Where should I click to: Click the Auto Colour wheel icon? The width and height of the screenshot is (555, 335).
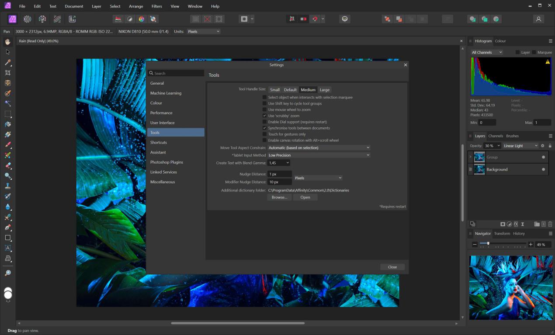click(141, 19)
